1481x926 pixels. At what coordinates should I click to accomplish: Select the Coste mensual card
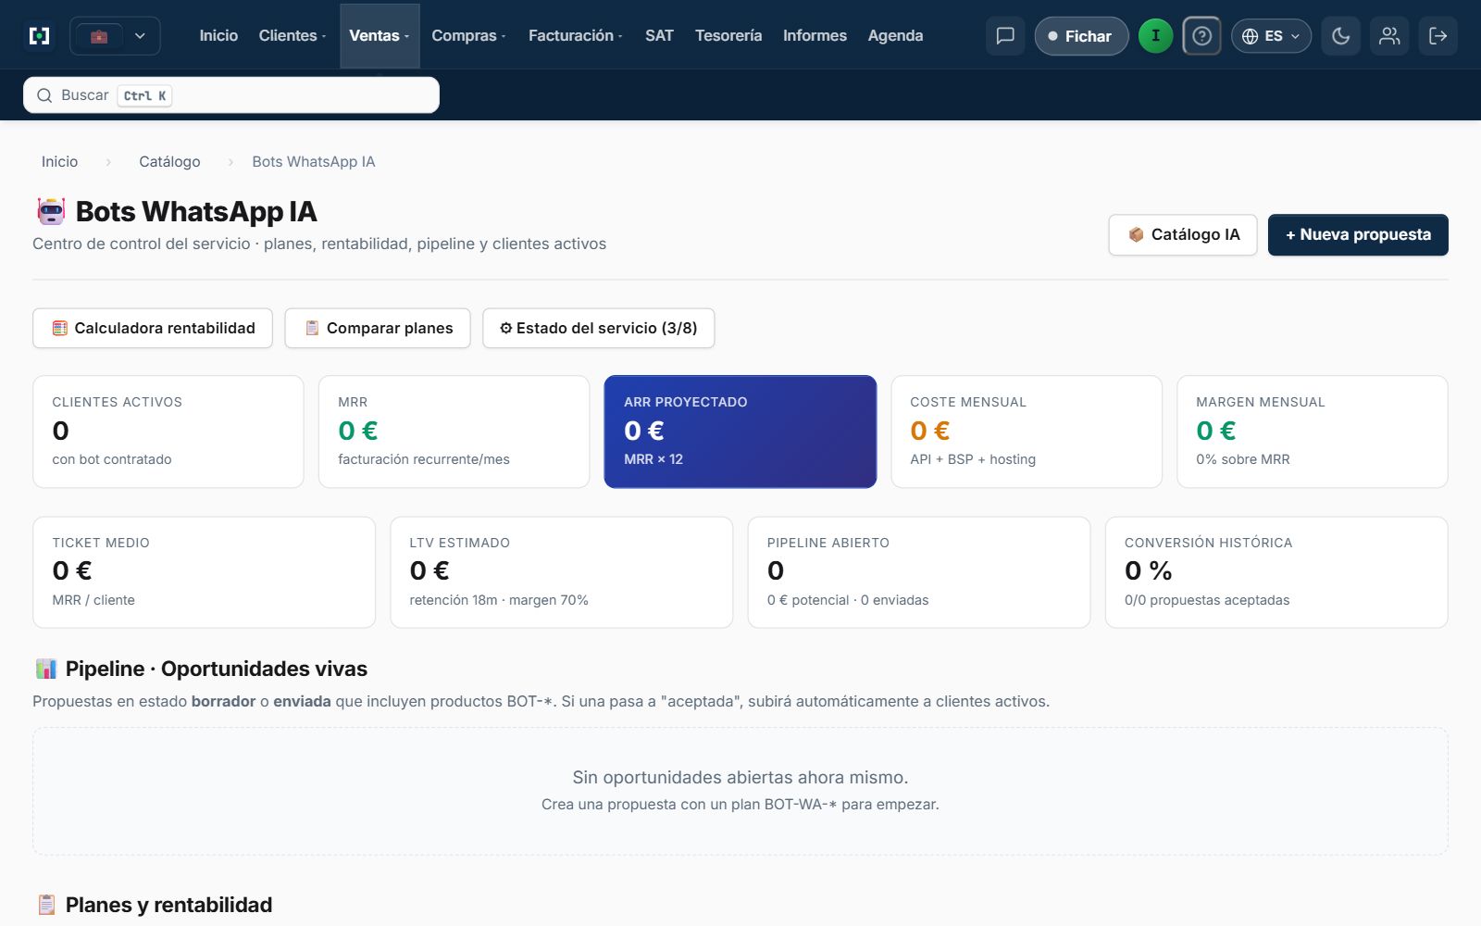(x=1027, y=432)
